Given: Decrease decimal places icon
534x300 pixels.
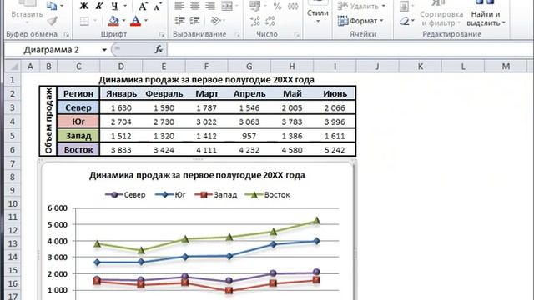Looking at the screenshot, I should click(x=270, y=21).
